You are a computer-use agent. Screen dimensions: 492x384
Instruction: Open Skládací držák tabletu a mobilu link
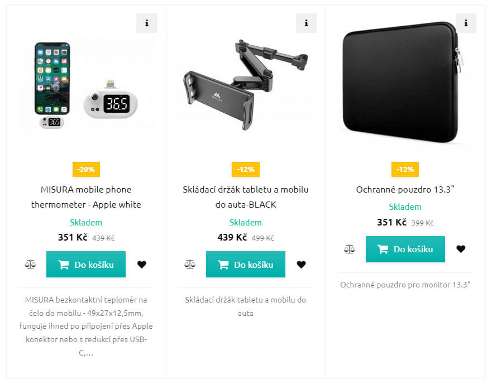tap(246, 197)
